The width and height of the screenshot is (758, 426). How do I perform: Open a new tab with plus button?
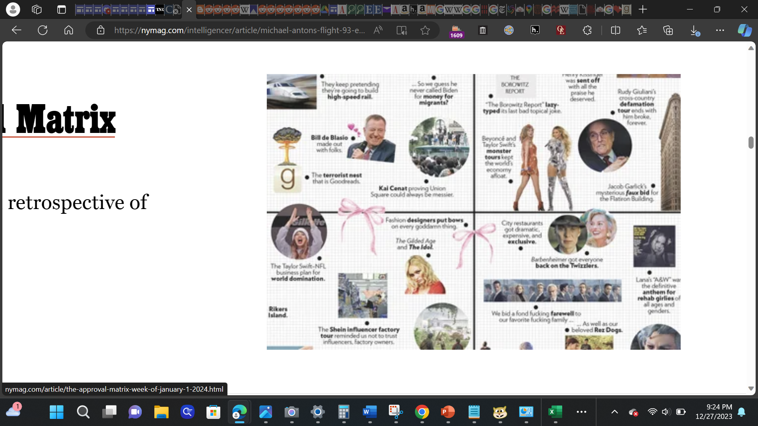click(x=643, y=9)
